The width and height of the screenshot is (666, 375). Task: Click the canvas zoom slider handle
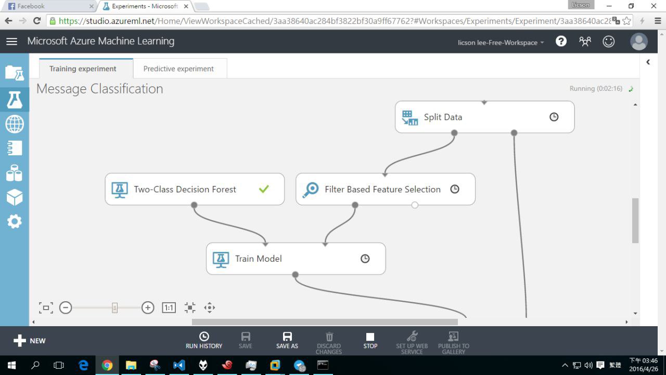coord(114,308)
